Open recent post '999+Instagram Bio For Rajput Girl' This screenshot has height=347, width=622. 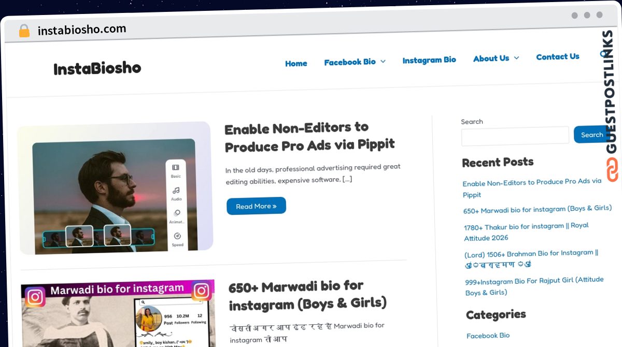pos(534,286)
